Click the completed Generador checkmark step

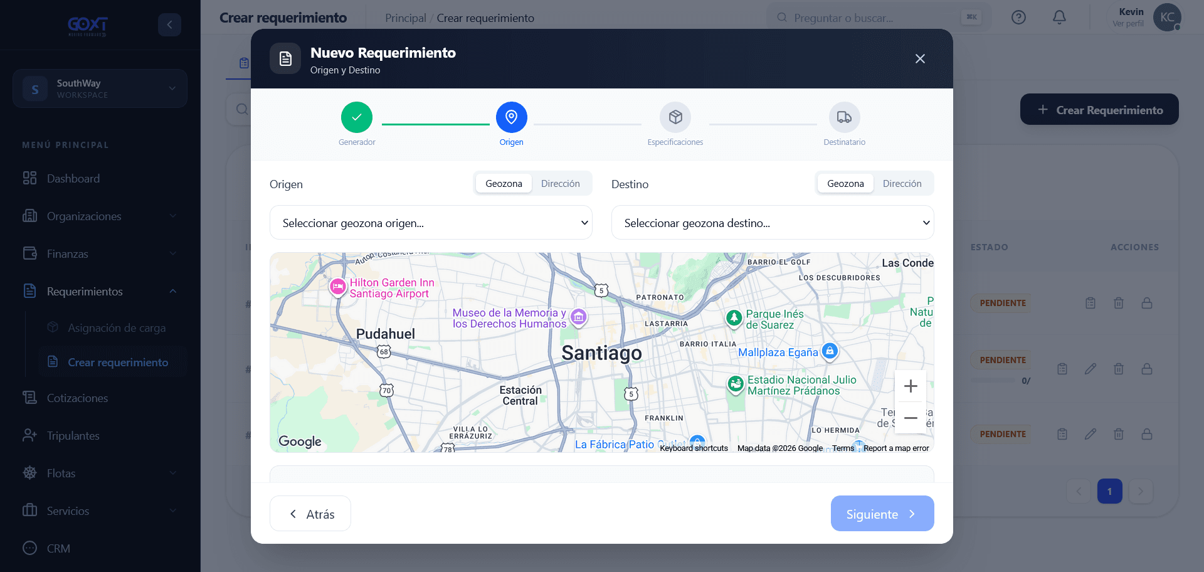[x=357, y=117]
